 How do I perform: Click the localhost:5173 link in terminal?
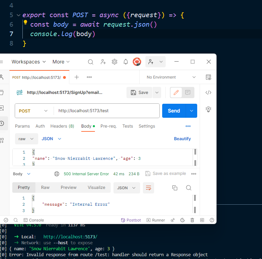tap(70, 237)
